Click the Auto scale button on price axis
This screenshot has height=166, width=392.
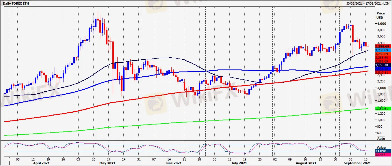point(381,139)
